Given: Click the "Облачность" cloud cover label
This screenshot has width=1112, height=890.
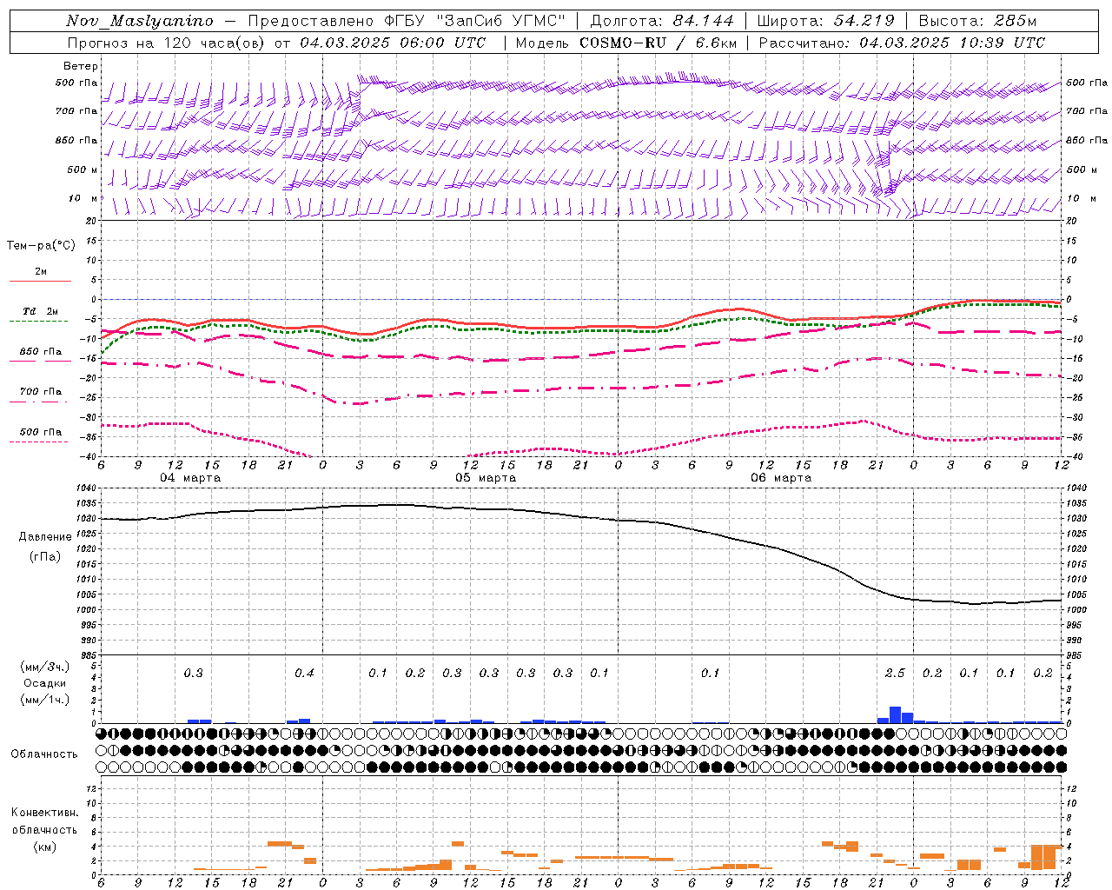Looking at the screenshot, I should click(44, 754).
